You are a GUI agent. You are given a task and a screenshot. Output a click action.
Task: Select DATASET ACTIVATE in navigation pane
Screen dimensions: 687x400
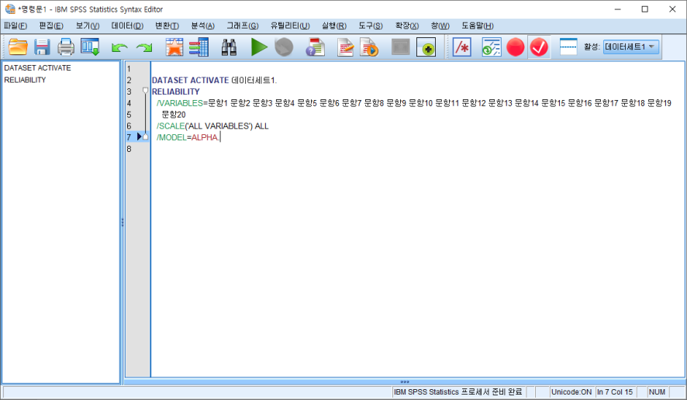point(38,68)
